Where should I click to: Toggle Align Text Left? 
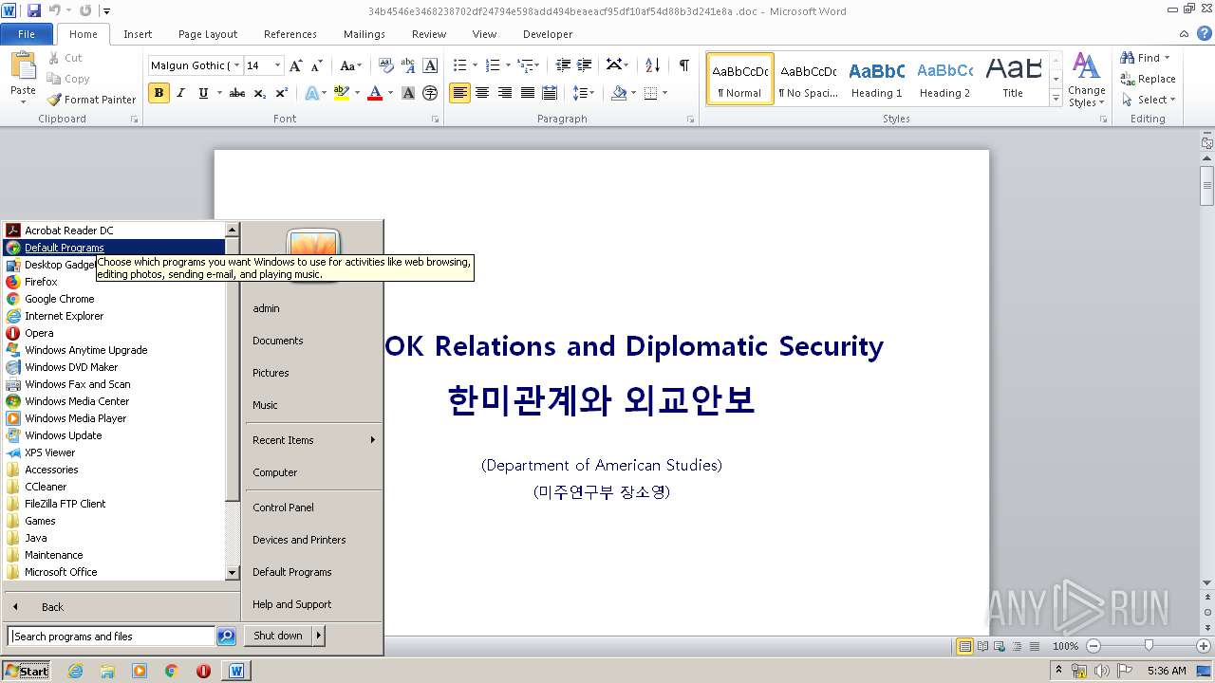click(459, 93)
